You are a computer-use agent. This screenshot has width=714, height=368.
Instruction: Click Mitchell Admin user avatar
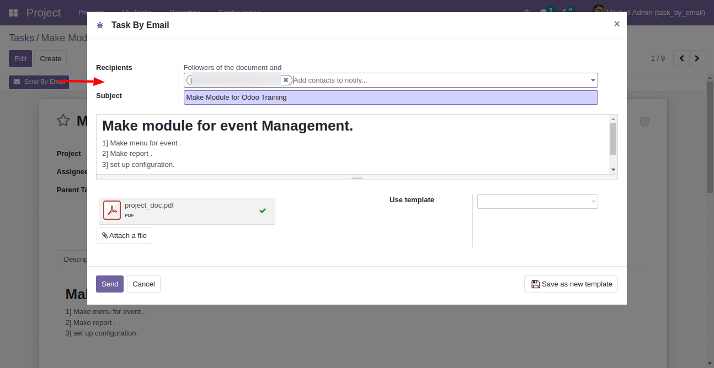(599, 11)
